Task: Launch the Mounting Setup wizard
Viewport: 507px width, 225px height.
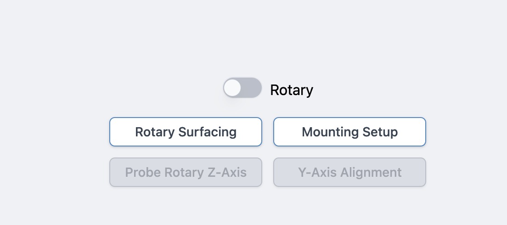Action: point(349,132)
